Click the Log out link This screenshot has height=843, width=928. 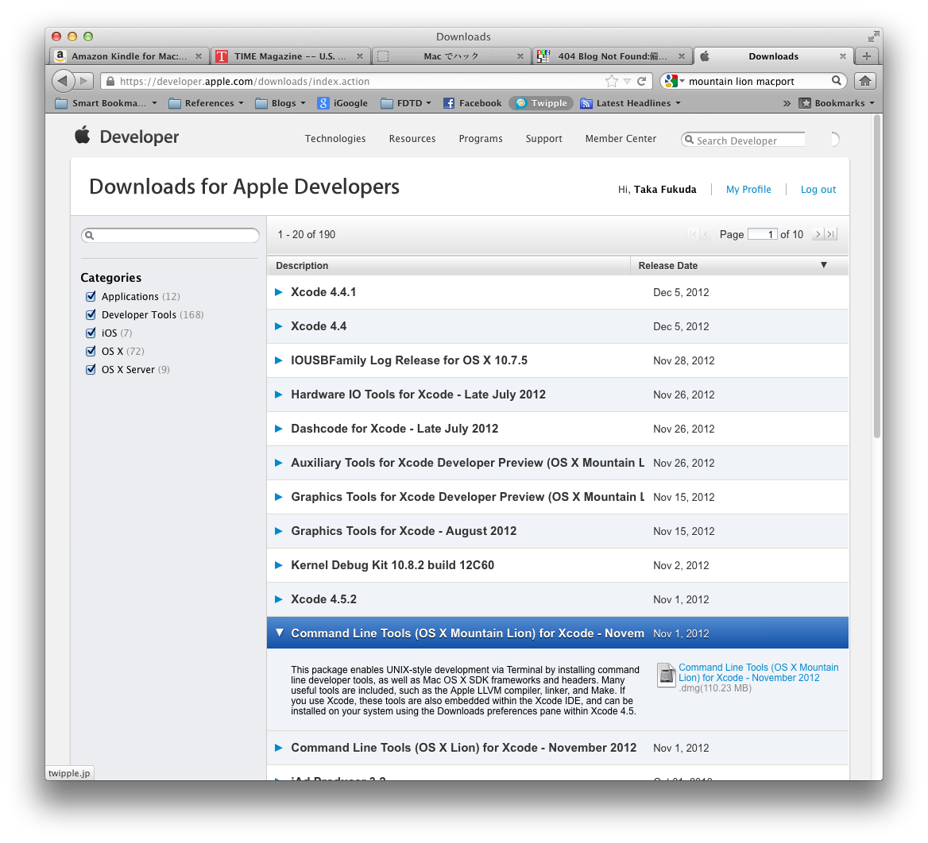click(x=818, y=189)
